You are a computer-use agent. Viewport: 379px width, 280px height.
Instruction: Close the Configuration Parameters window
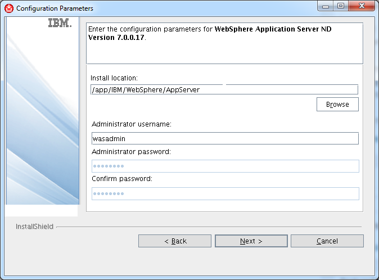[362, 6]
